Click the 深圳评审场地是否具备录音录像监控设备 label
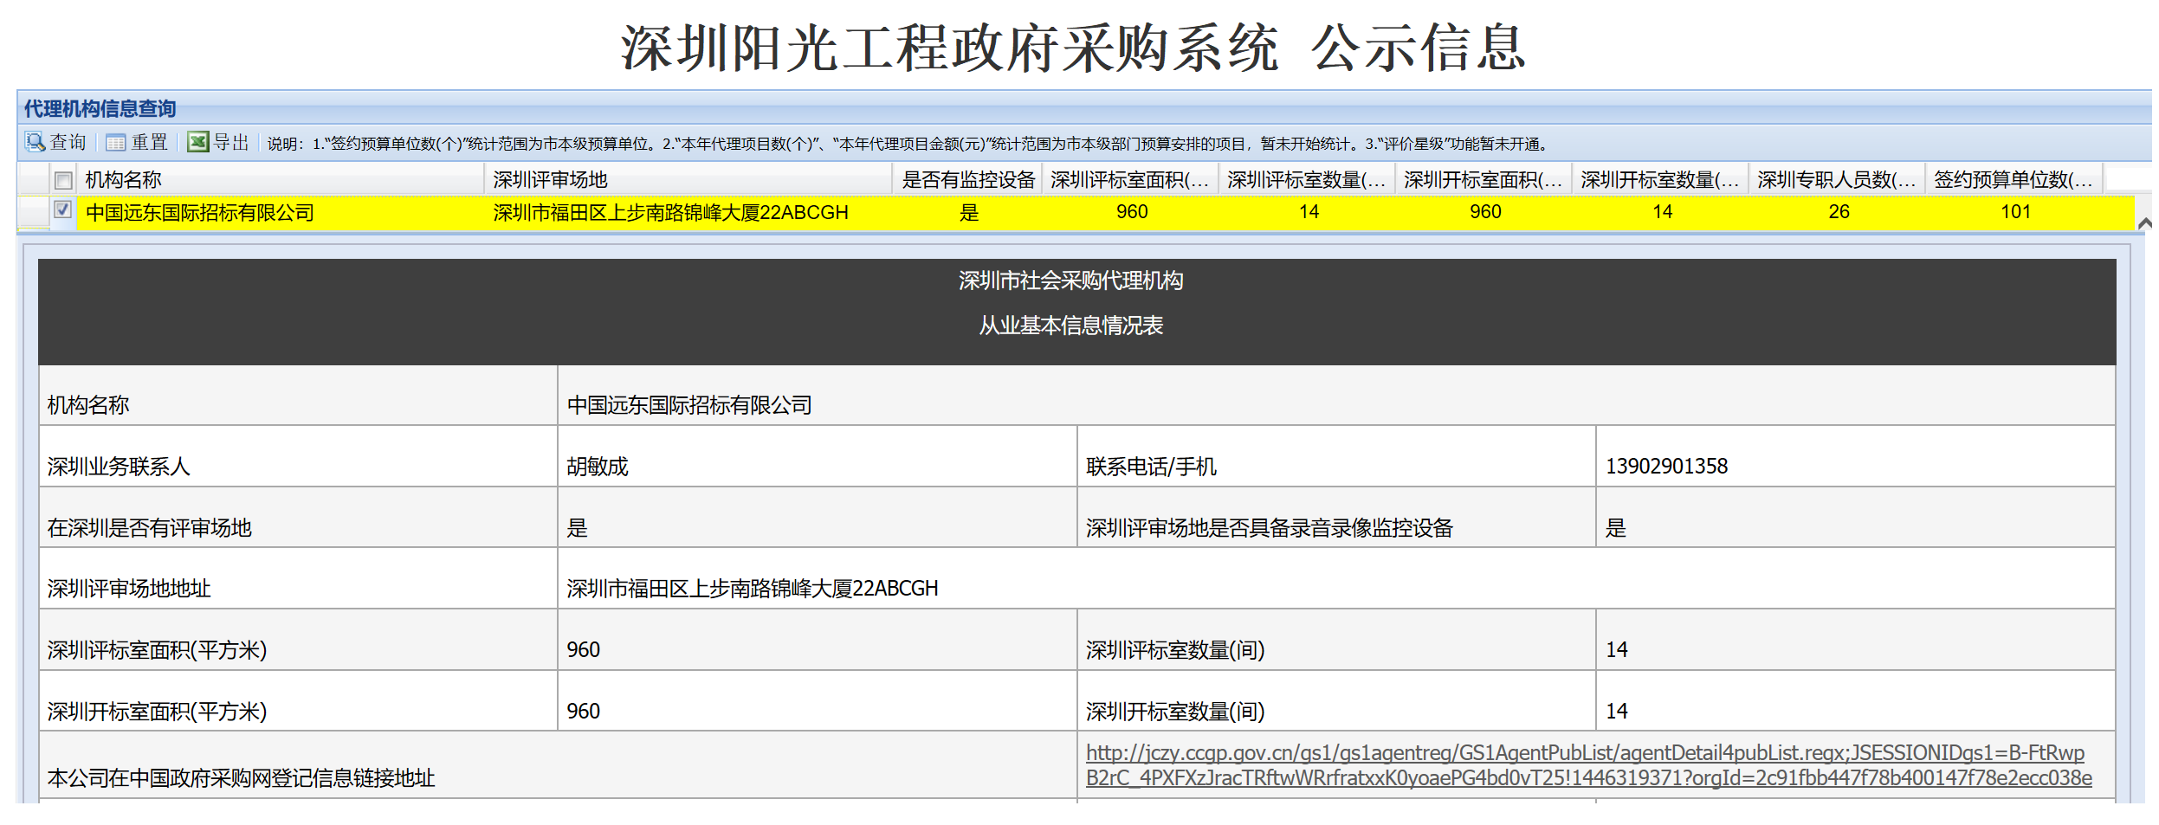Viewport: 2159px width, 825px height. coord(1270,528)
